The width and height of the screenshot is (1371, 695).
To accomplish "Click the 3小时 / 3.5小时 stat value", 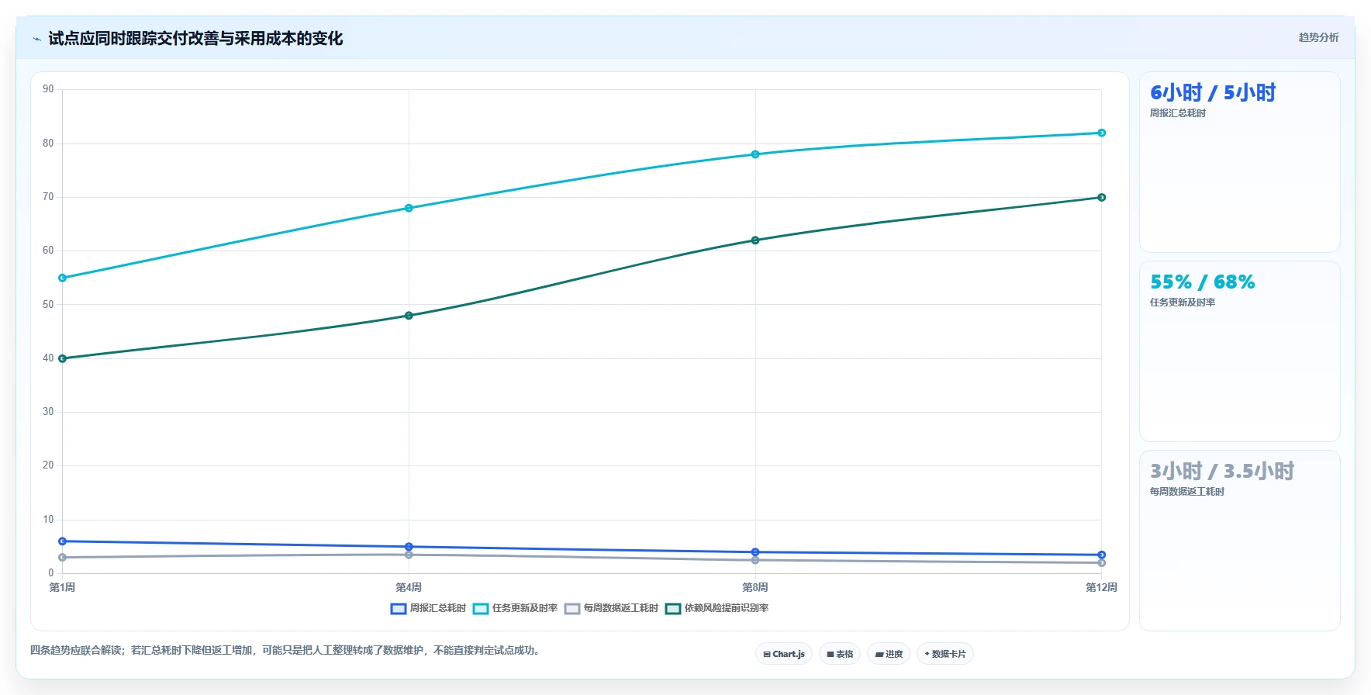I will click(1222, 472).
